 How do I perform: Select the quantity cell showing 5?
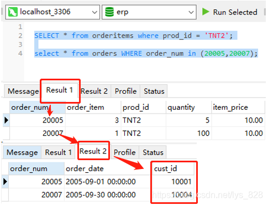[188, 120]
